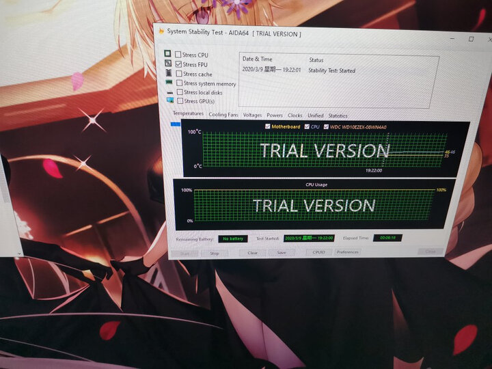This screenshot has width=492, height=369.
Task: Maximize the AIDA64 window
Action: coord(471,39)
